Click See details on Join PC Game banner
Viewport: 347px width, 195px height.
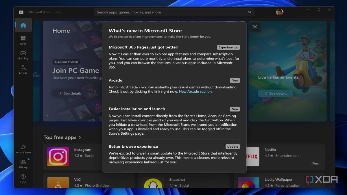tap(70, 93)
